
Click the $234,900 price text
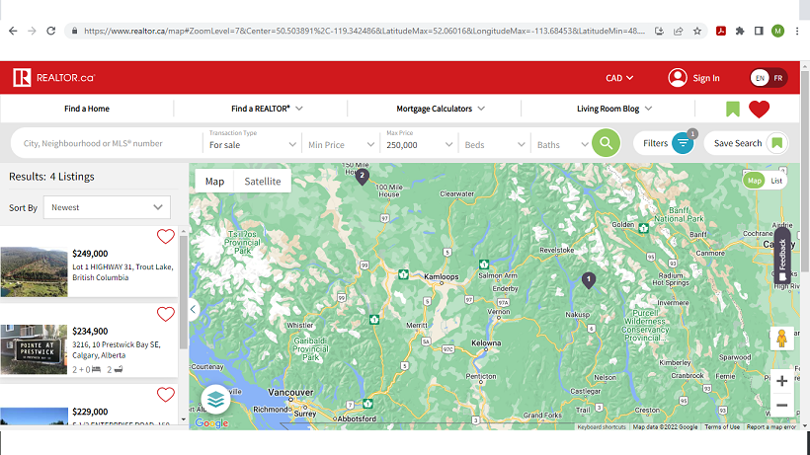[x=90, y=332]
